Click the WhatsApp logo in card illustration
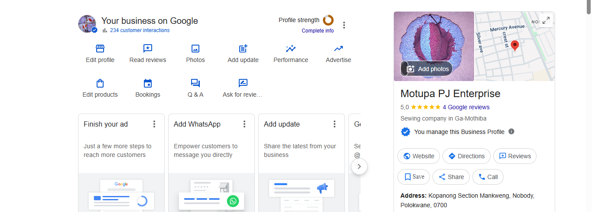This screenshot has width=592, height=212. coord(233,201)
